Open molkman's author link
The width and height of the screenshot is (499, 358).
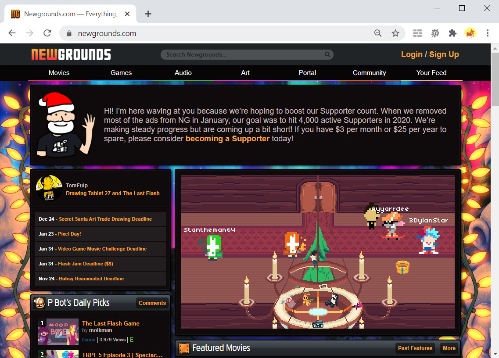101,330
